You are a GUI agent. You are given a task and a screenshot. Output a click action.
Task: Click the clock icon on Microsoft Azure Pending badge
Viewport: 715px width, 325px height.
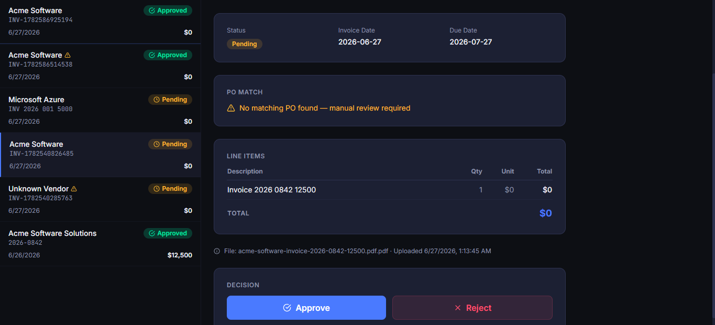click(156, 100)
